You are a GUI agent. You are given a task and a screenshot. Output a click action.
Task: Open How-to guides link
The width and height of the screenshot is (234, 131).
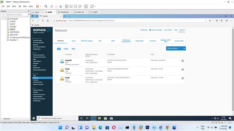(156, 30)
